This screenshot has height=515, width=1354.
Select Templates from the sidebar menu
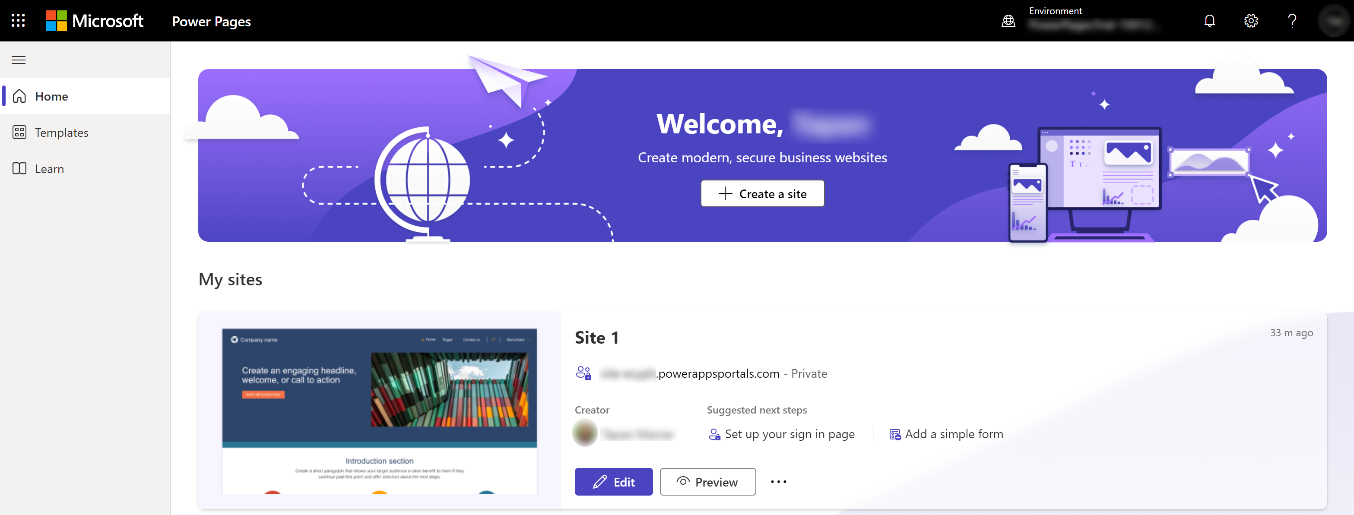[61, 132]
